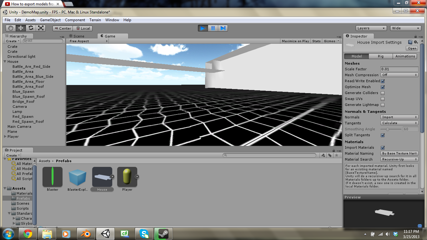Image resolution: width=427 pixels, height=240 pixels.
Task: Open the Inspector gear settings menu
Action: (416, 42)
